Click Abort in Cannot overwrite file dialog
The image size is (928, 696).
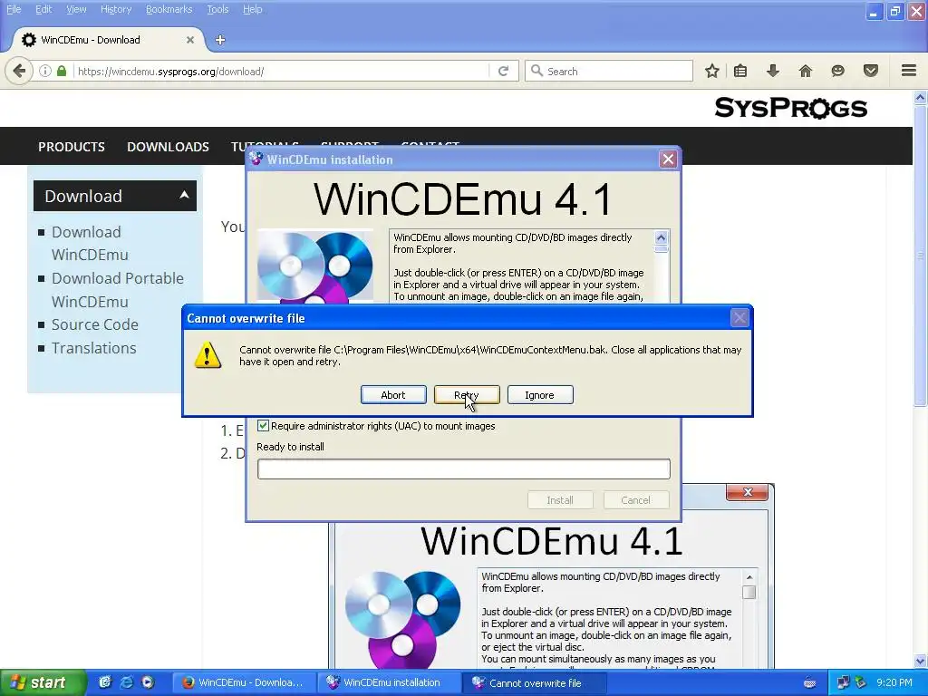(393, 395)
